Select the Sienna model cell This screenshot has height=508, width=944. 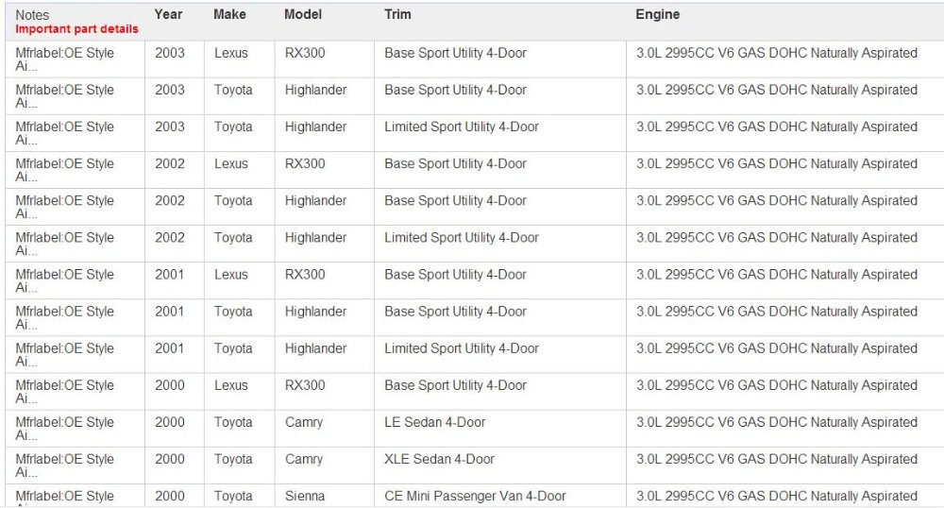pyautogui.click(x=305, y=496)
